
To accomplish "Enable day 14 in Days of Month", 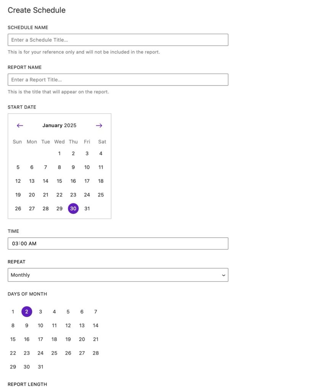I will pyautogui.click(x=96, y=326).
